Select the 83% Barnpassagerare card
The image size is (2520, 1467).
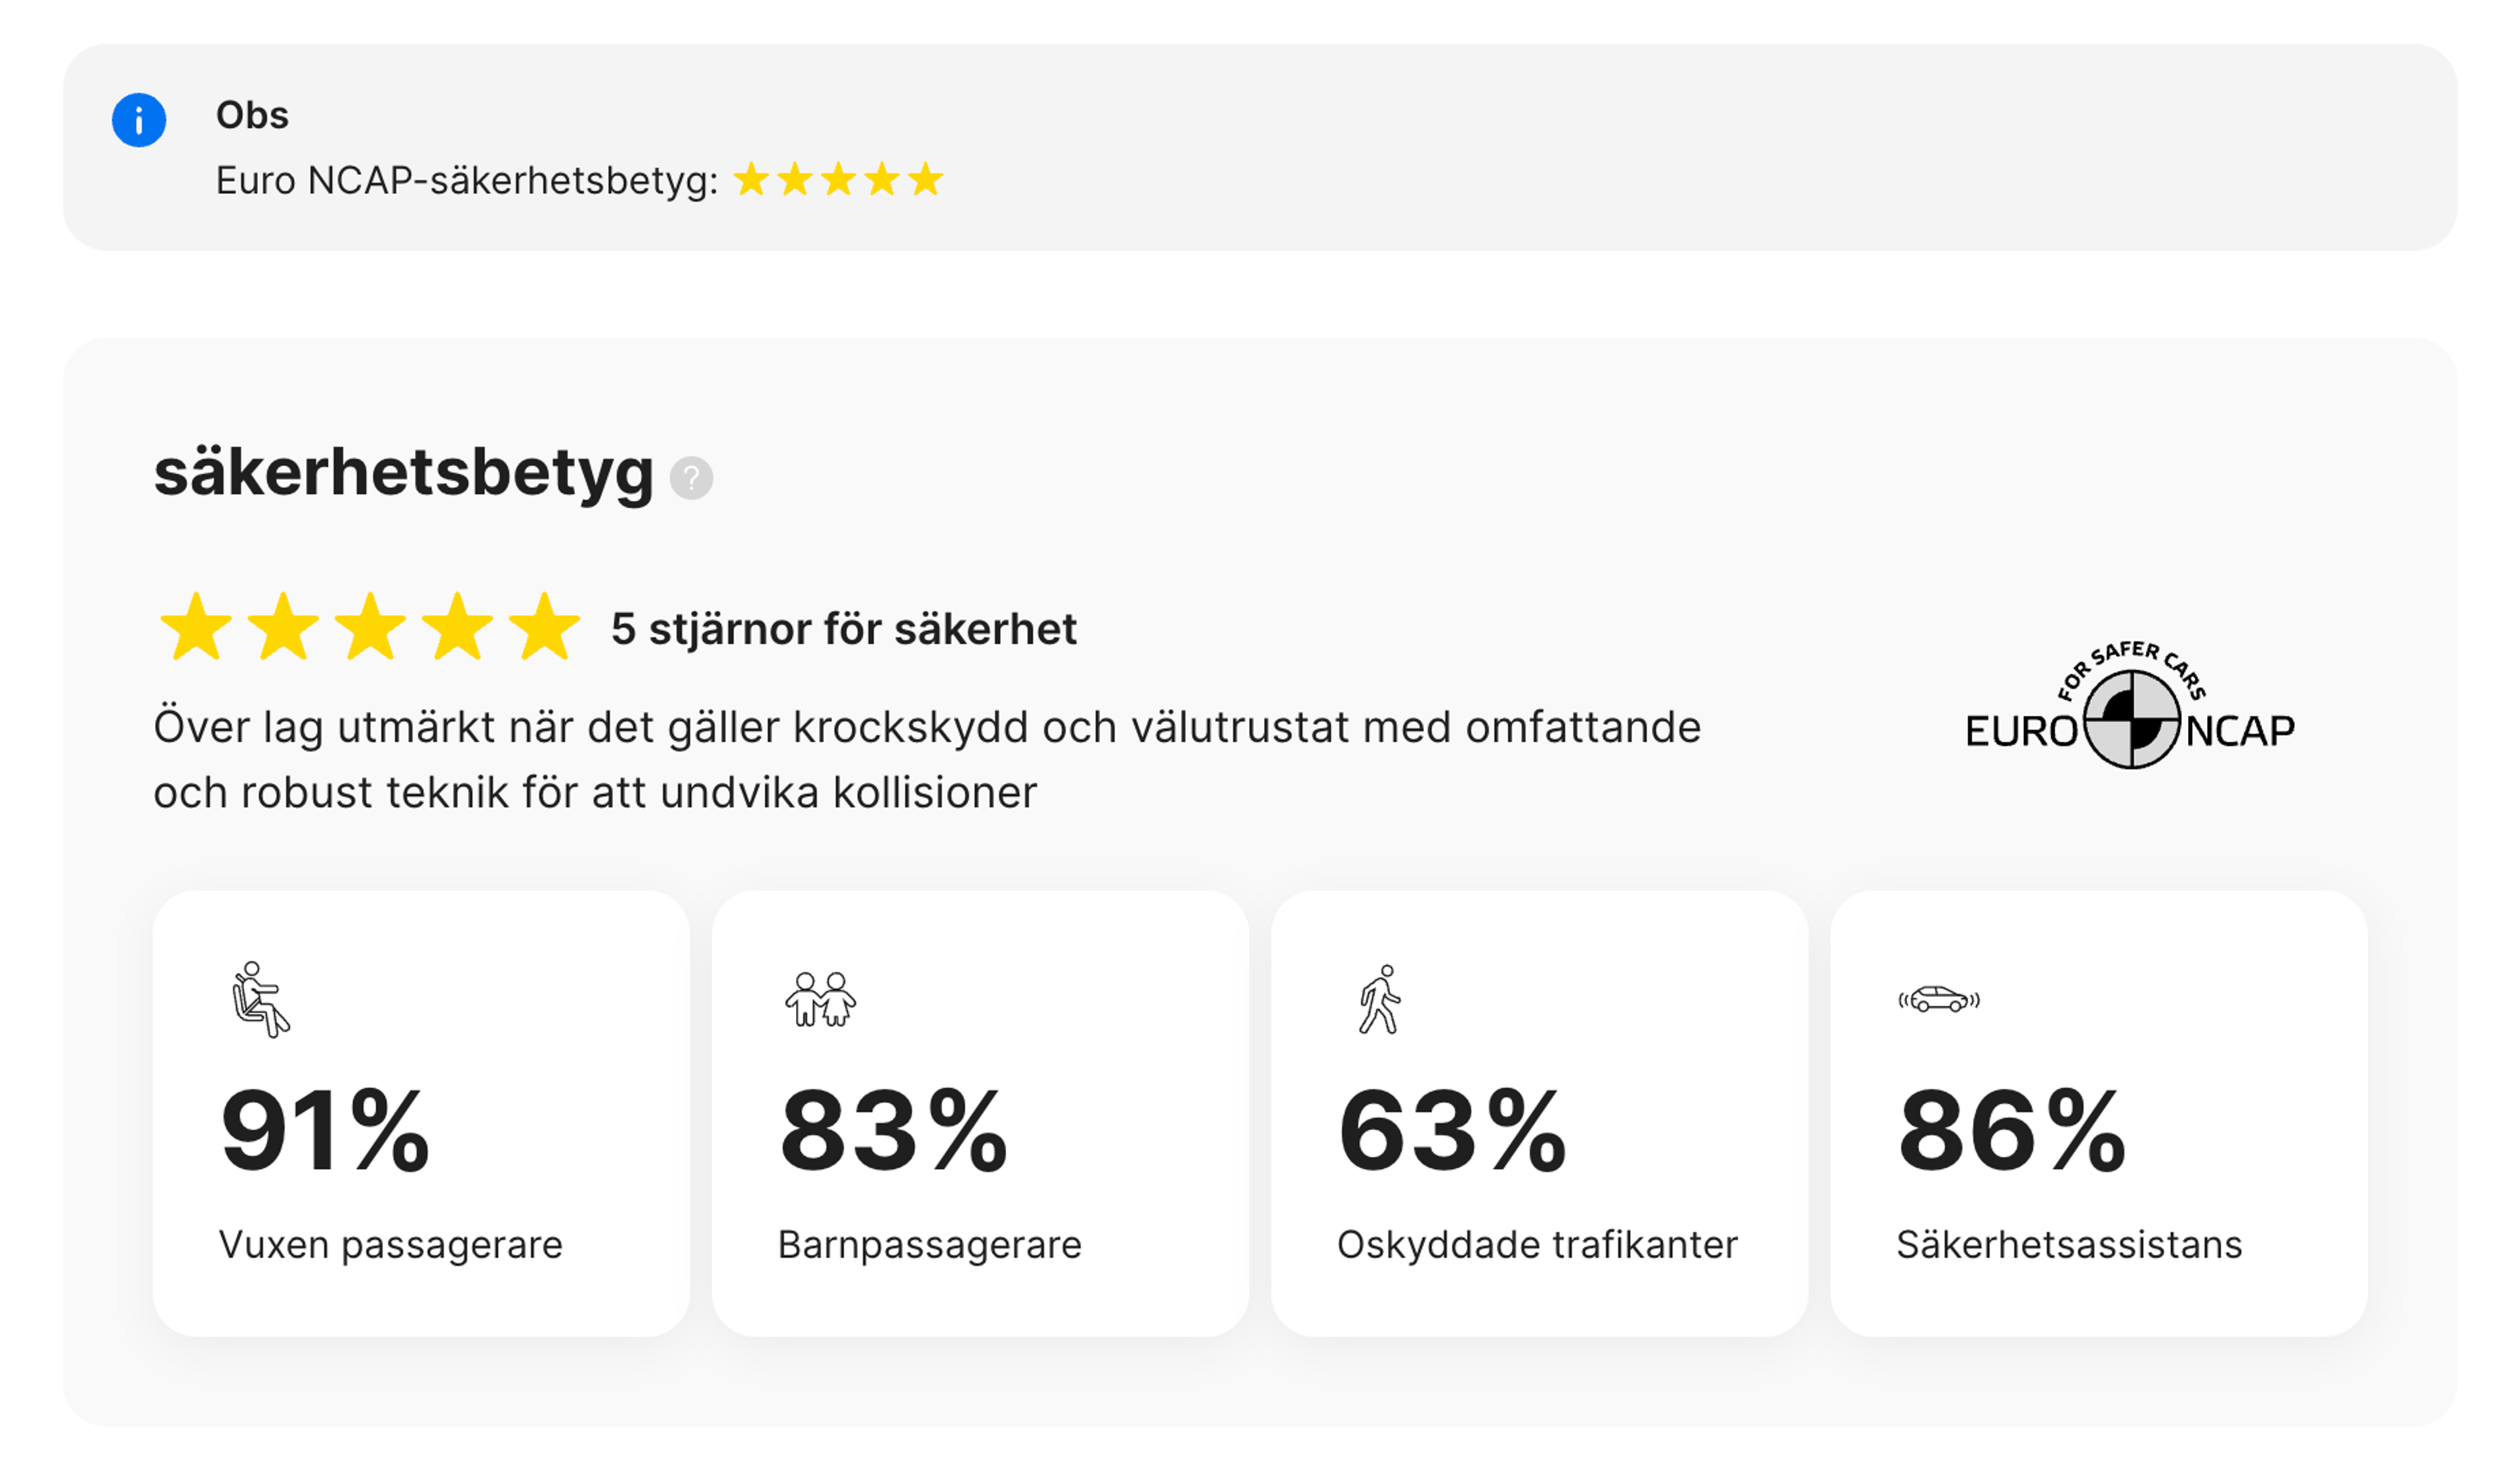click(x=980, y=1114)
